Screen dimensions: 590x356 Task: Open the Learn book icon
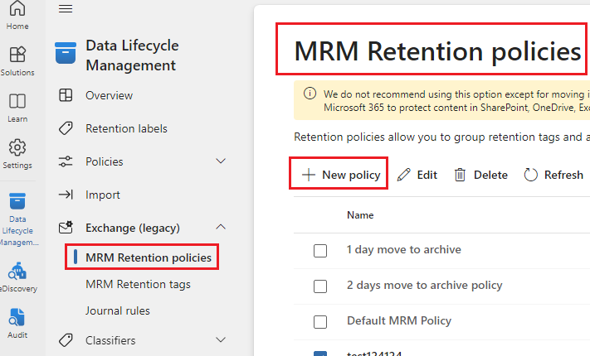[17, 101]
